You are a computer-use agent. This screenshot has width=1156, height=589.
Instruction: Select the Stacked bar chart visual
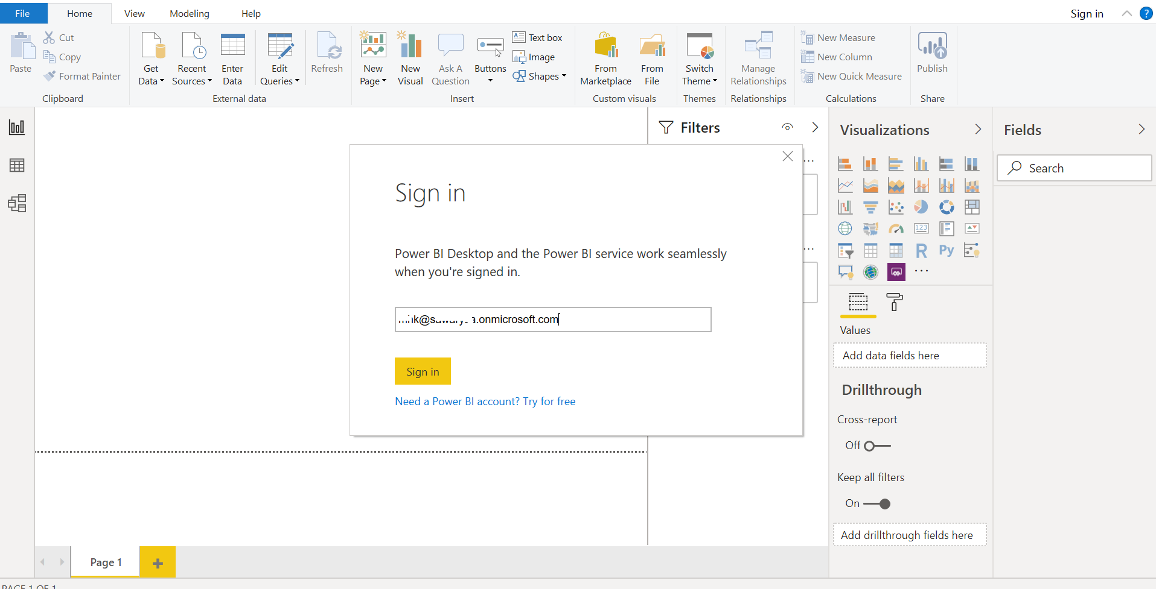click(845, 163)
